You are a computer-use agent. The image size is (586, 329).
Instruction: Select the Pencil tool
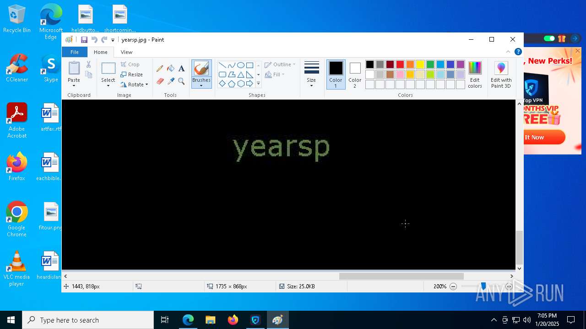click(x=160, y=69)
